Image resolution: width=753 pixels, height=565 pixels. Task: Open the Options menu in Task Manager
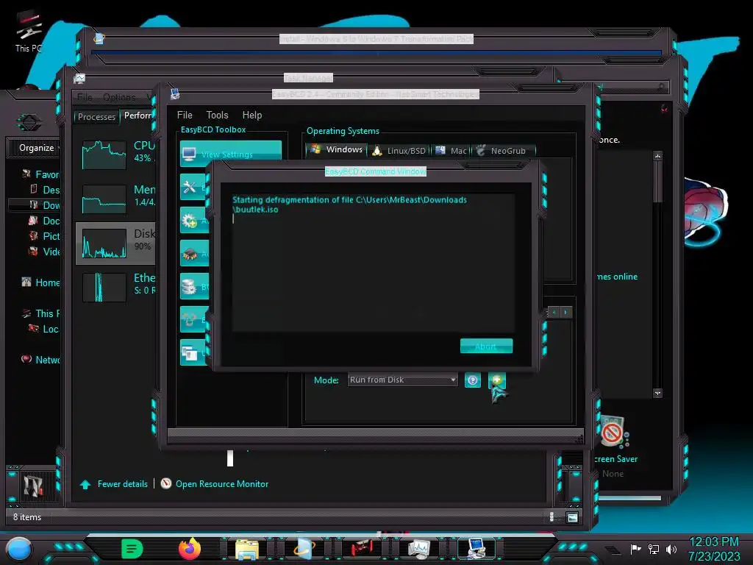(119, 97)
